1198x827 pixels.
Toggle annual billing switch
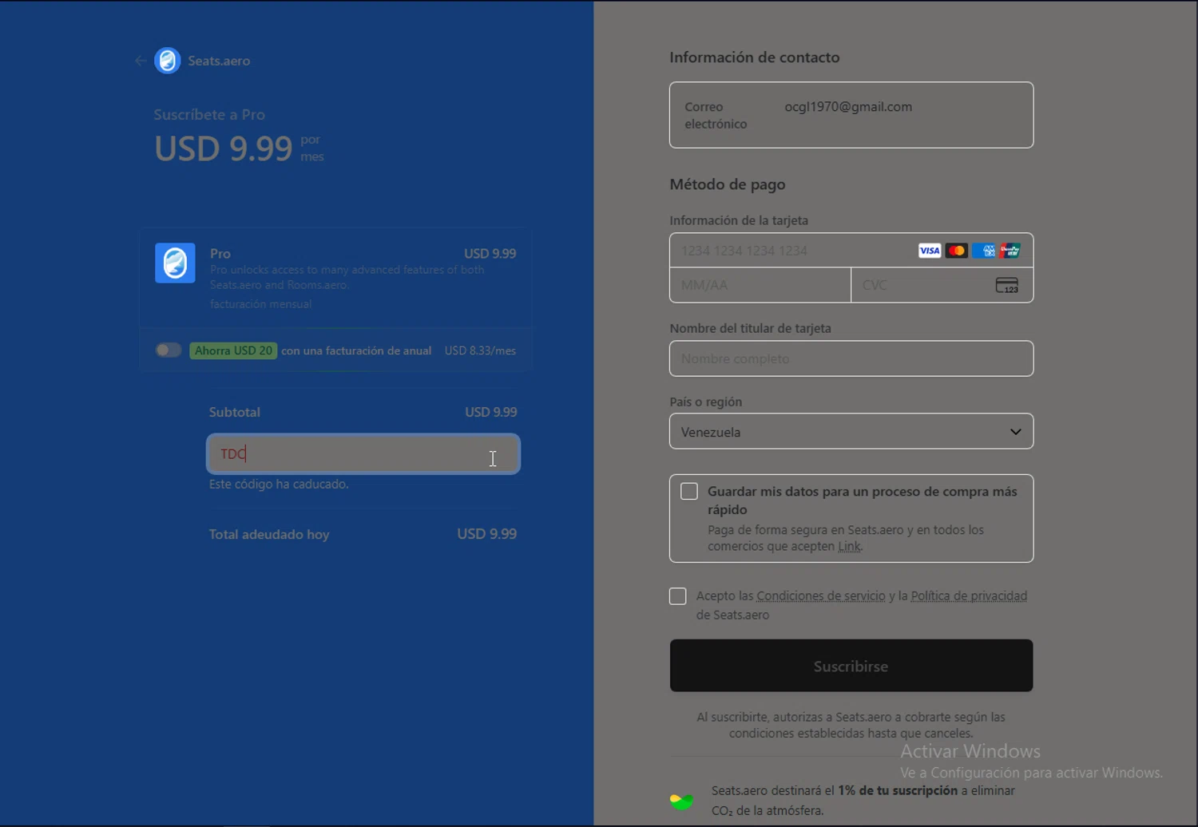coord(169,350)
